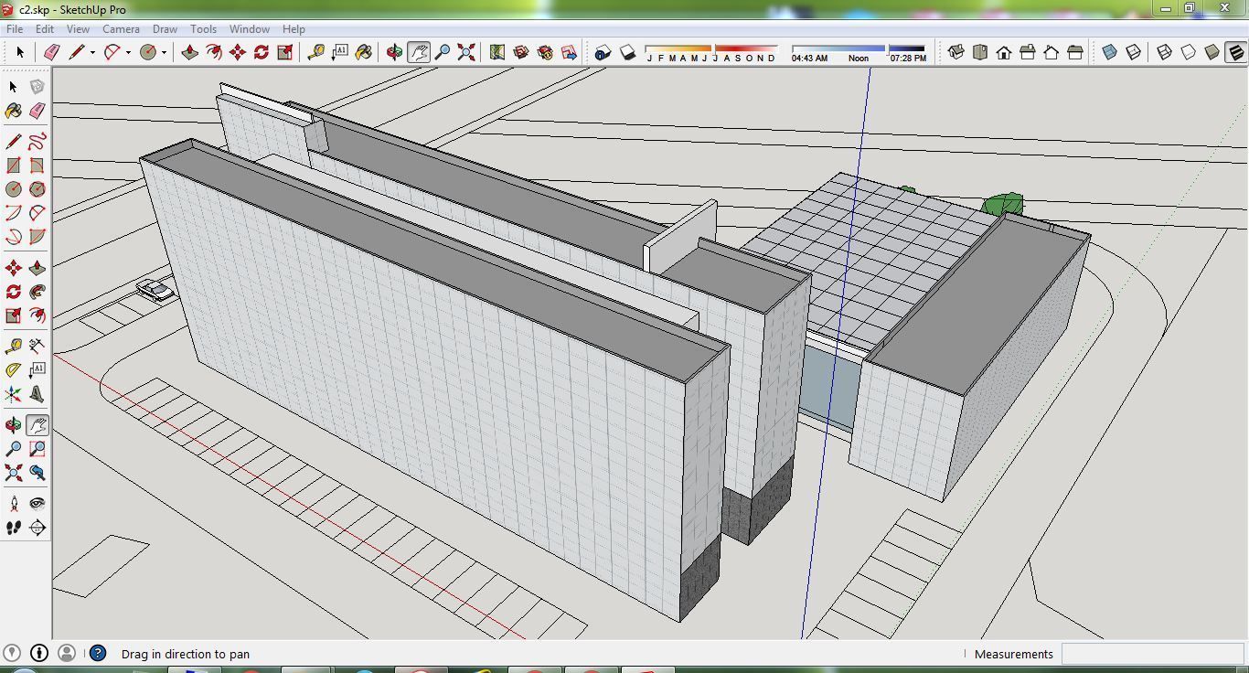Select the Tape Measure in top toolbar

pyautogui.click(x=316, y=52)
